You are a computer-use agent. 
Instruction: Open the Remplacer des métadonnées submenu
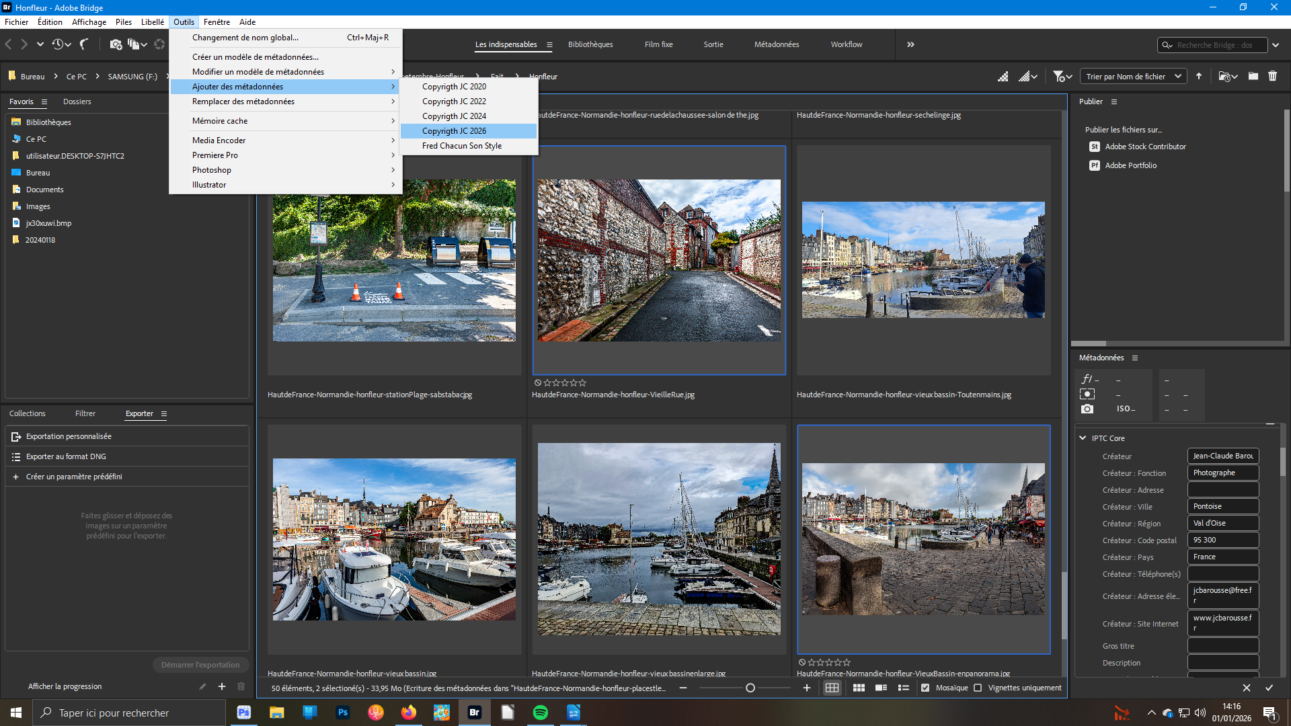pyautogui.click(x=243, y=102)
